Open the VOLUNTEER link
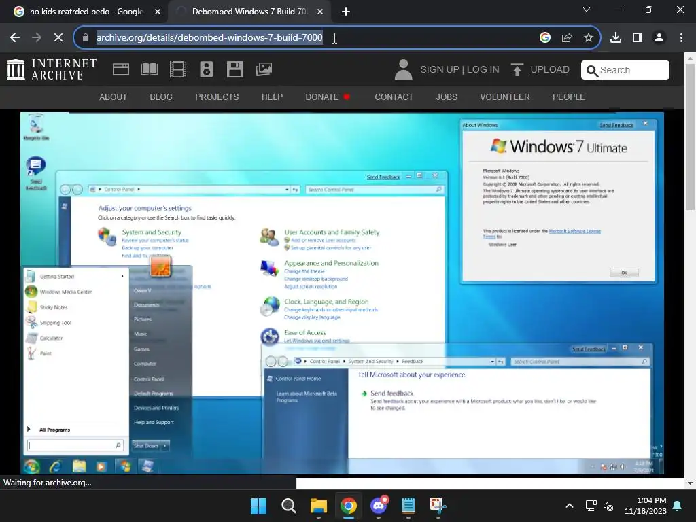The height and width of the screenshot is (522, 696). (505, 97)
